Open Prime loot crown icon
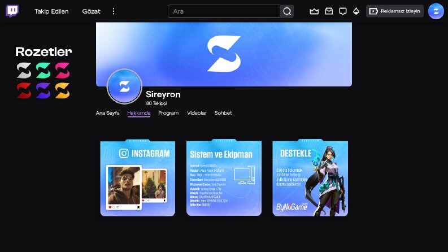 coord(314,11)
